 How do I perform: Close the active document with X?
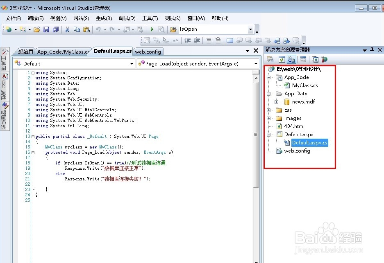click(256, 51)
